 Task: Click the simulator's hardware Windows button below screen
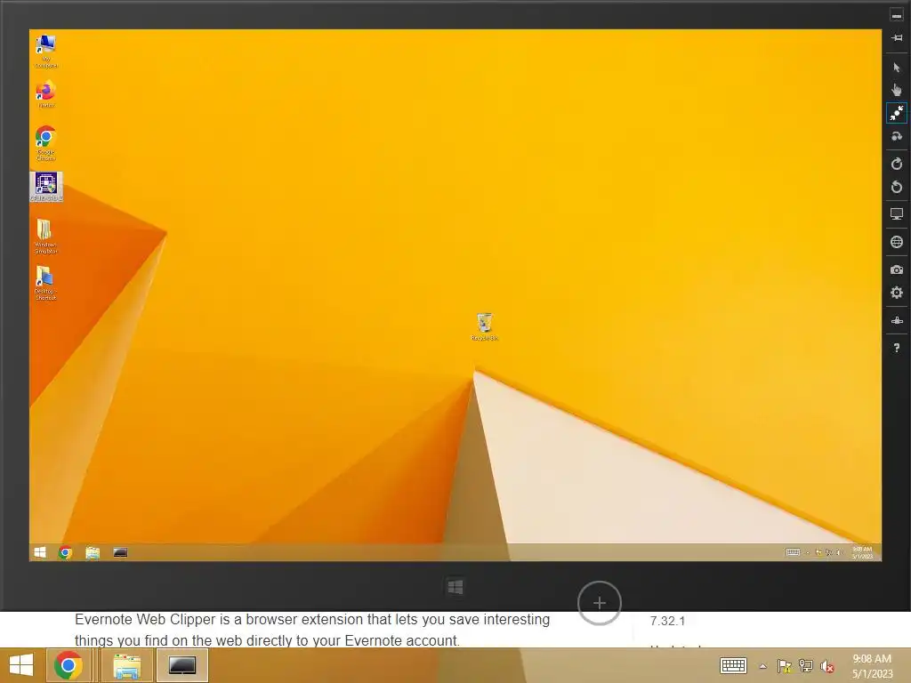(455, 587)
